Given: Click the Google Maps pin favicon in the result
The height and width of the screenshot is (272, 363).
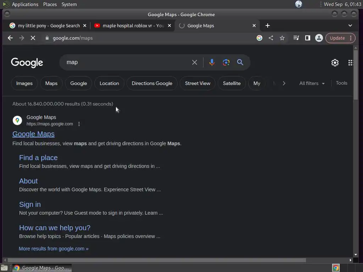Looking at the screenshot, I should (17, 120).
